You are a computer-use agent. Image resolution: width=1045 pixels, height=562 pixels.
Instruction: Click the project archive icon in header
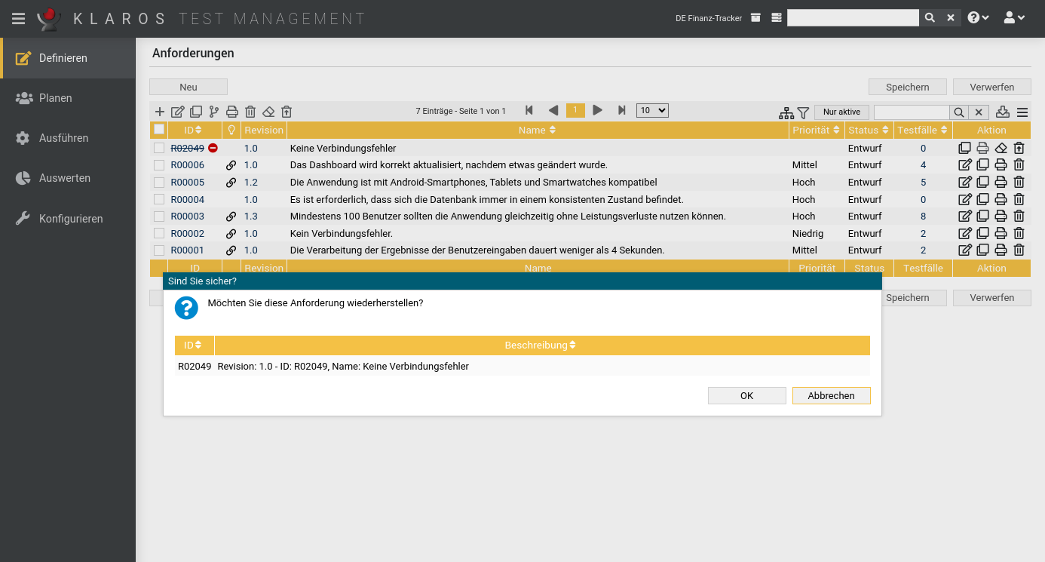(755, 18)
